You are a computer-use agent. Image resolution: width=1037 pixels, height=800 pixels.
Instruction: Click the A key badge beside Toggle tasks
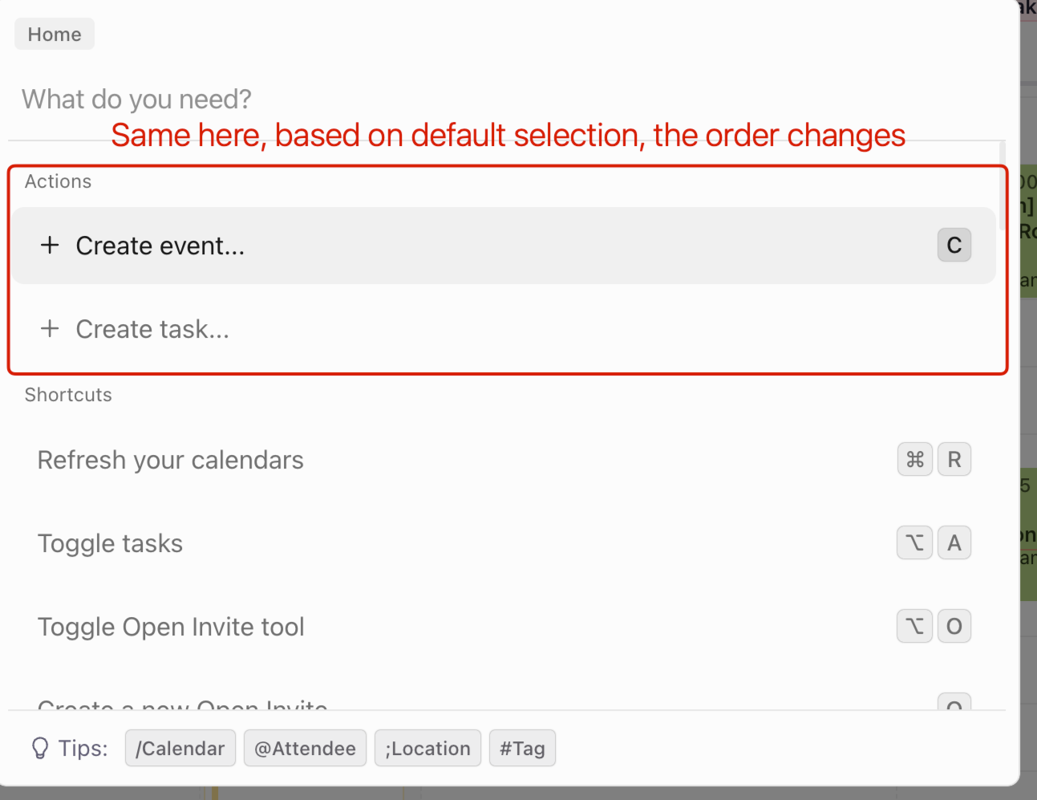point(954,543)
